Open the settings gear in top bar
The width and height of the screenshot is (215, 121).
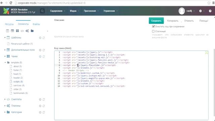[x=200, y=11]
